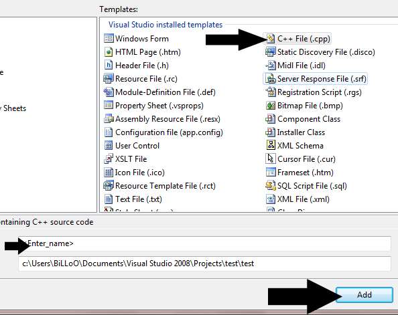
Task: Click the 'Header File (.h)' label
Action: pos(142,66)
